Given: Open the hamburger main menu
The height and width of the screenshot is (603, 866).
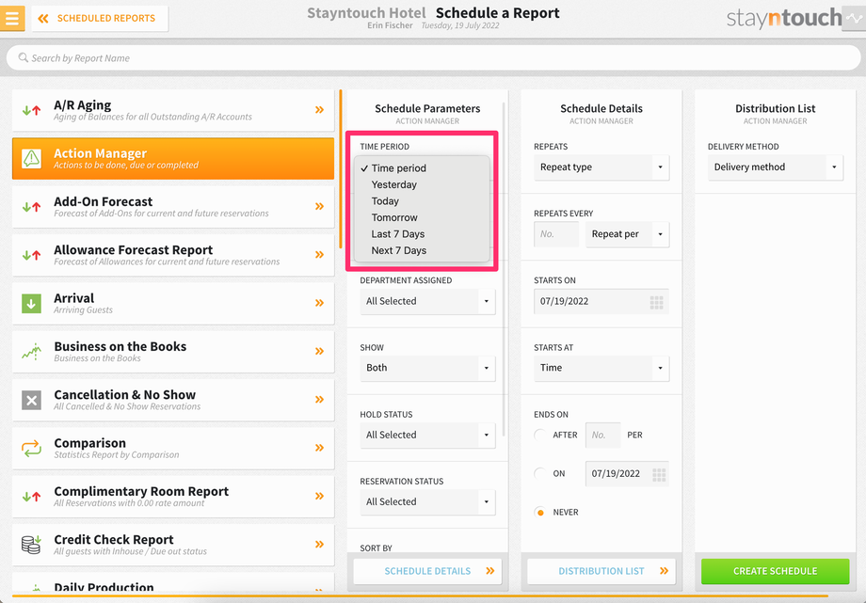Looking at the screenshot, I should (x=12, y=18).
